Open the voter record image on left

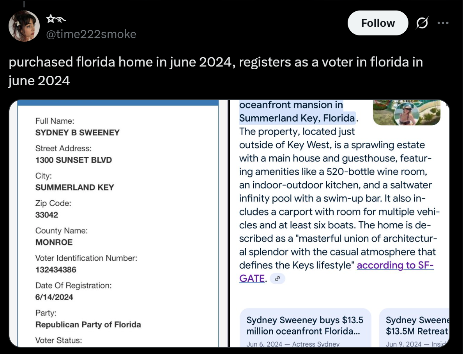[x=118, y=224]
